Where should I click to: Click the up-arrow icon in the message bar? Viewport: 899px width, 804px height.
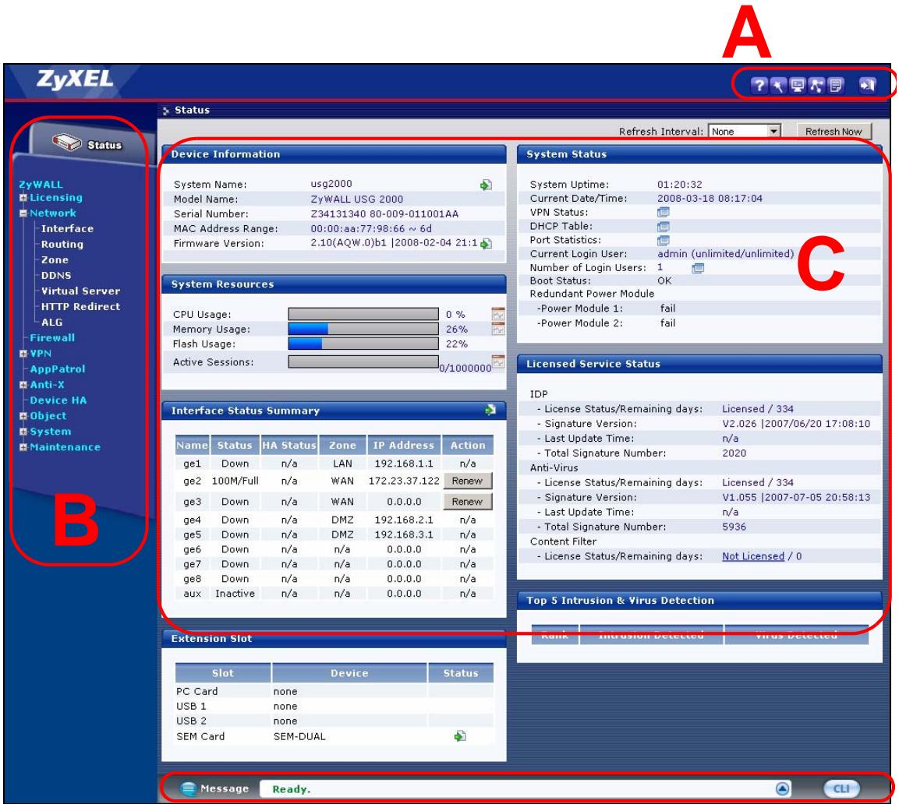[x=783, y=788]
